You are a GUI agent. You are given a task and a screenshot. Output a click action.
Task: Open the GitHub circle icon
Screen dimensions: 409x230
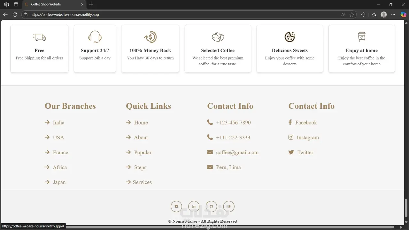click(x=211, y=206)
